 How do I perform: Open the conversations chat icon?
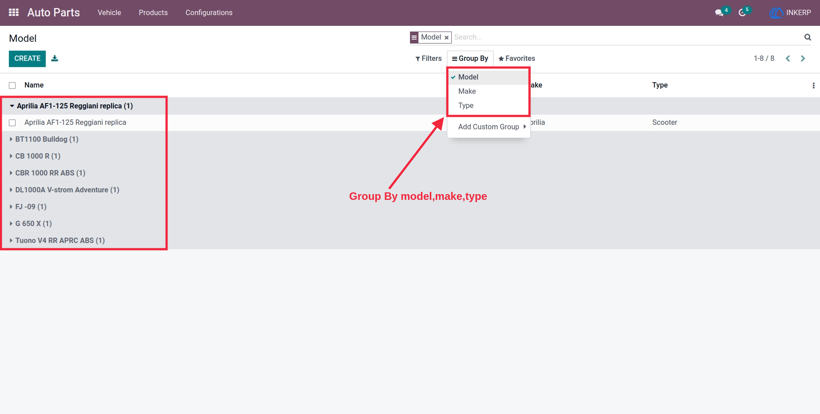pos(719,12)
